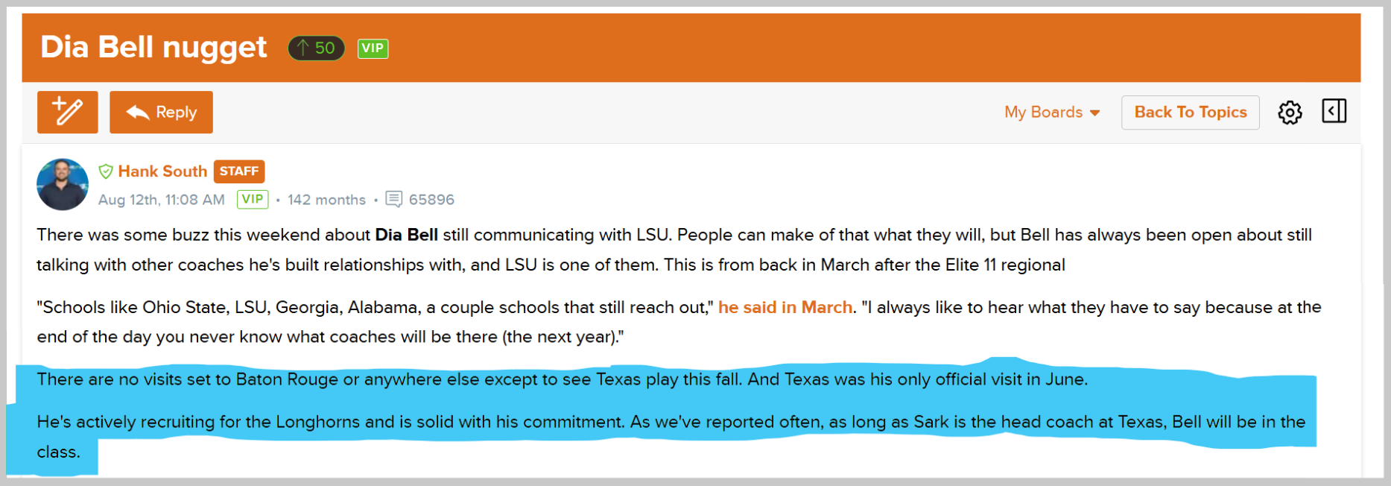Click the 50 upvote arrow badge
The width and height of the screenshot is (1391, 486).
coord(316,48)
